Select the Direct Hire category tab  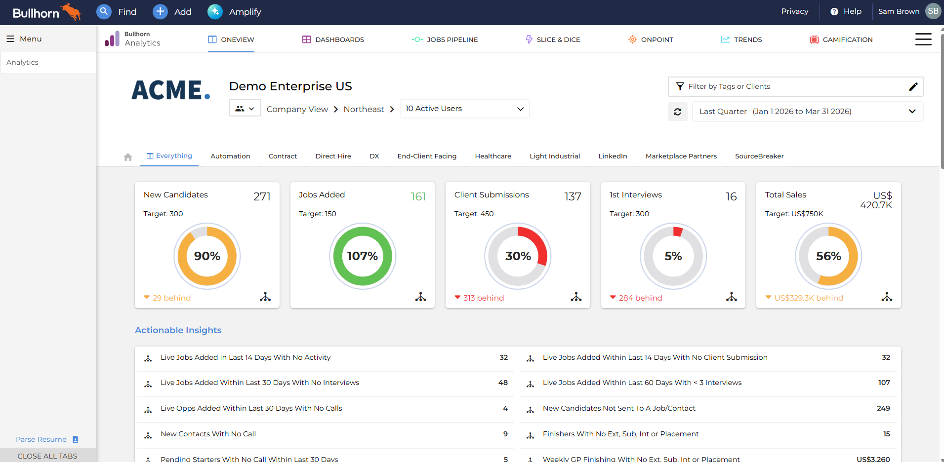333,156
